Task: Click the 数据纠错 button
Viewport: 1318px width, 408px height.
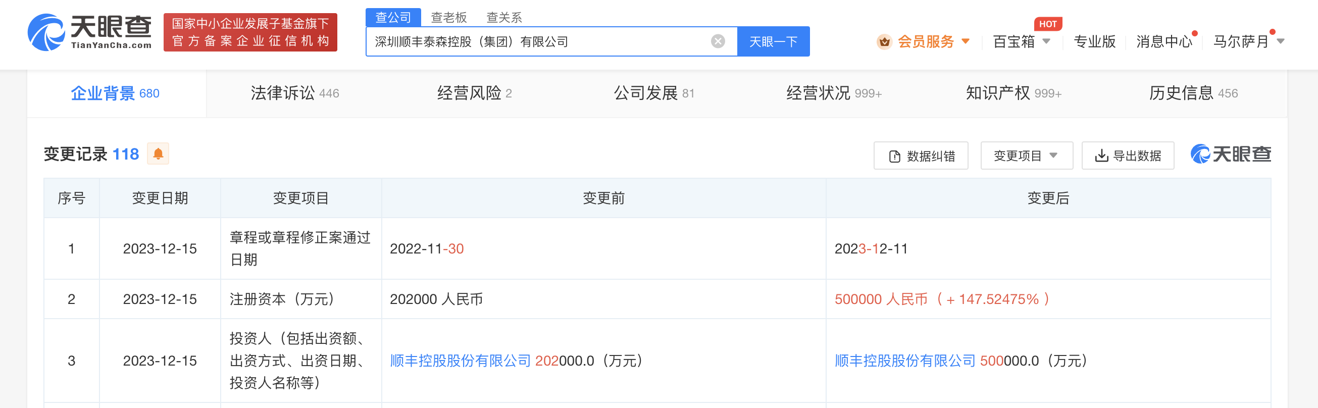Action: 921,156
